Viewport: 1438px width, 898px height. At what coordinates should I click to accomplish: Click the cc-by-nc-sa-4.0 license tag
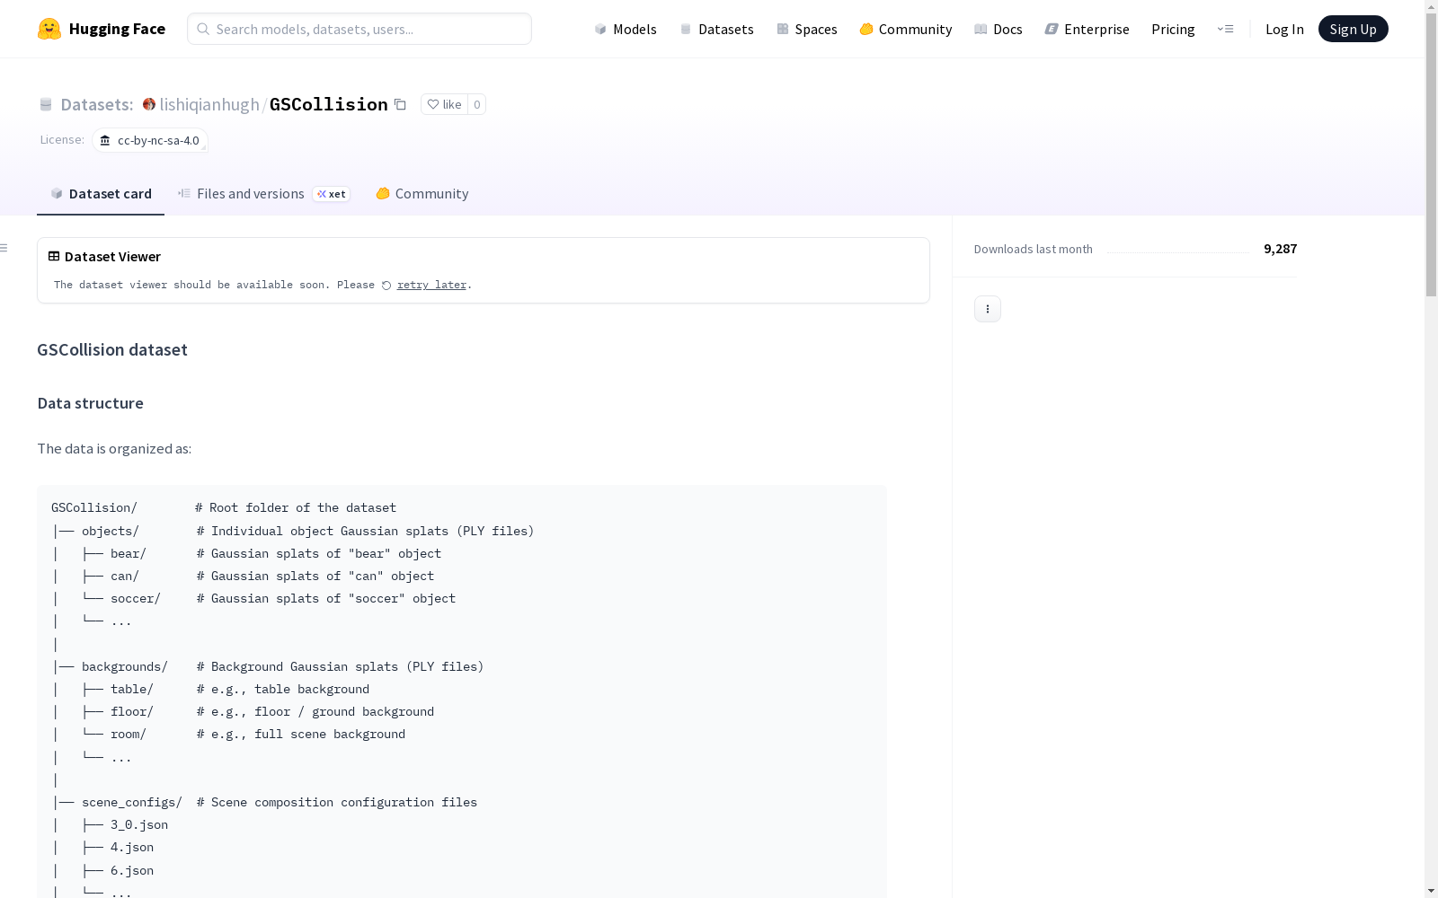pos(150,140)
